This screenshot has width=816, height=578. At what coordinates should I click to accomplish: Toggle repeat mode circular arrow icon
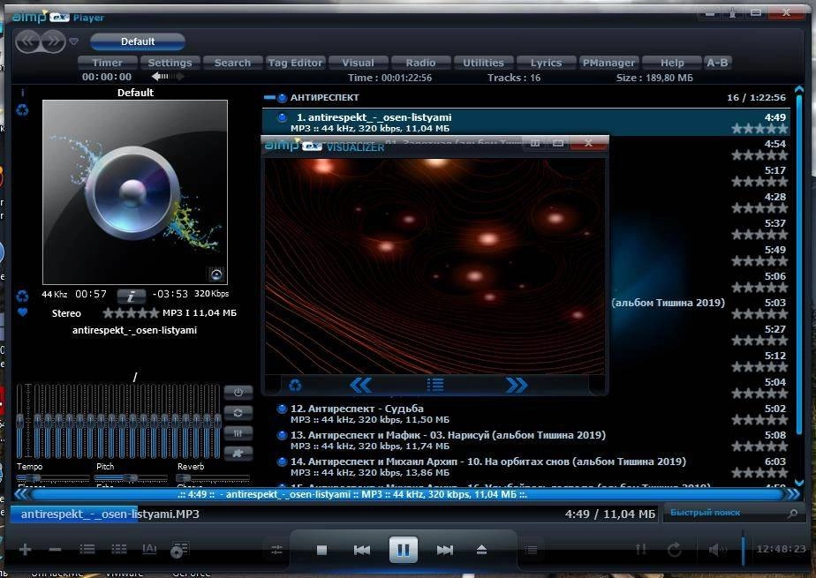pyautogui.click(x=675, y=550)
